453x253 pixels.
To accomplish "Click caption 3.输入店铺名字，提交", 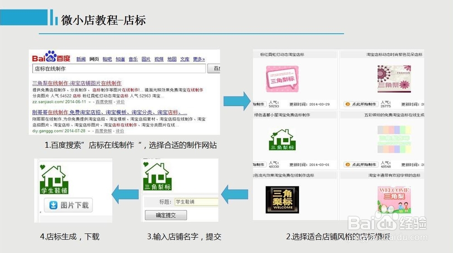I will tap(184, 237).
